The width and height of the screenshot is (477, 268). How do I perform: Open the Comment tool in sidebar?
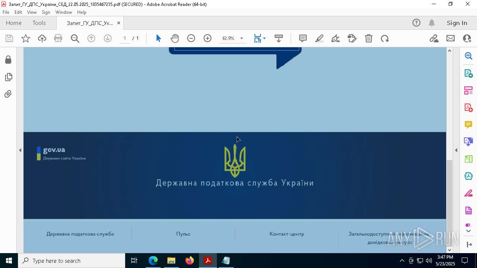point(468,125)
